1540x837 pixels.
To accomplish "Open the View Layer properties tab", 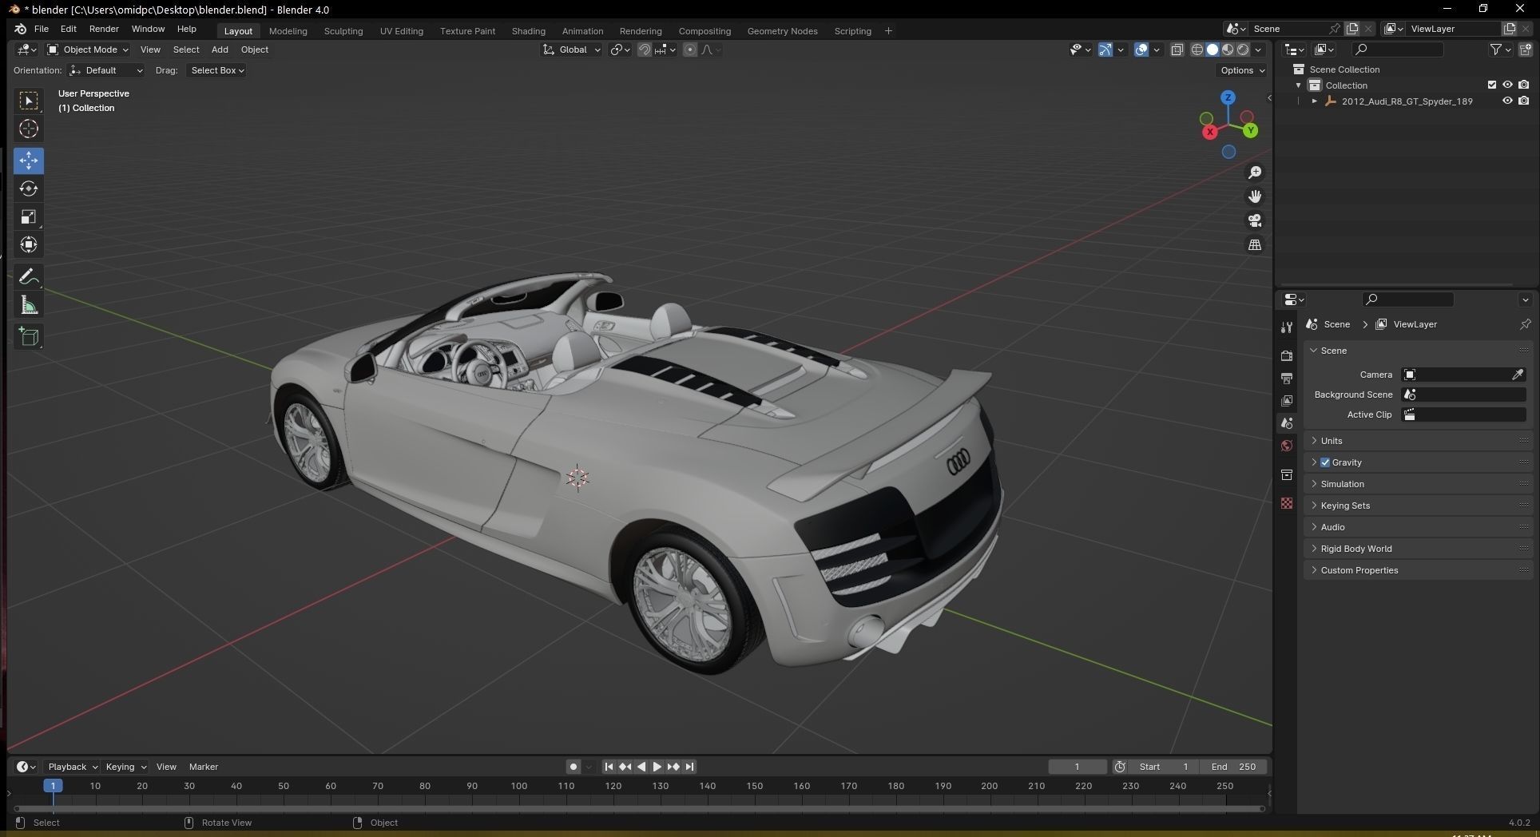I will 1286,400.
